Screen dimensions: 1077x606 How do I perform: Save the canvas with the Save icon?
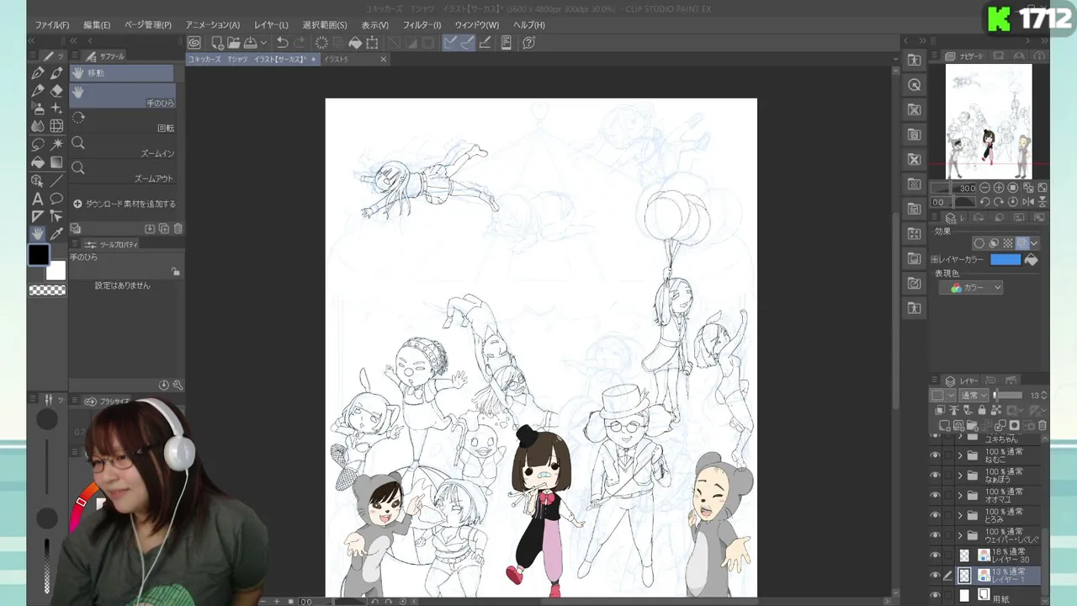[250, 42]
